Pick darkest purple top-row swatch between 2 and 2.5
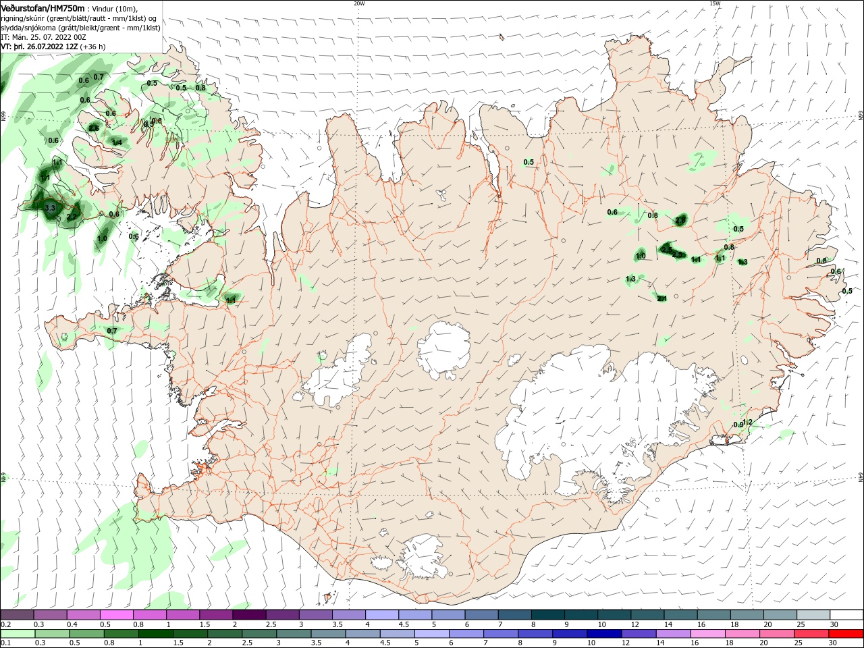This screenshot has height=648, width=864. coord(249,614)
